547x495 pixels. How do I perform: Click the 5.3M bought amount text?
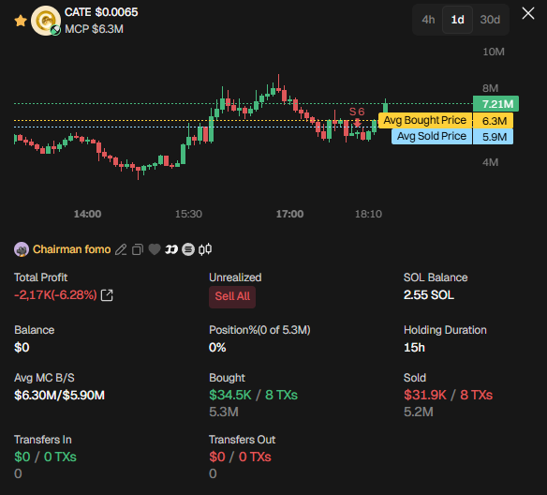coord(224,412)
